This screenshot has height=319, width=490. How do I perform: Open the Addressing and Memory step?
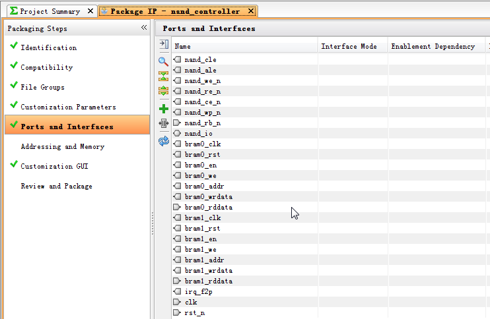pos(63,146)
